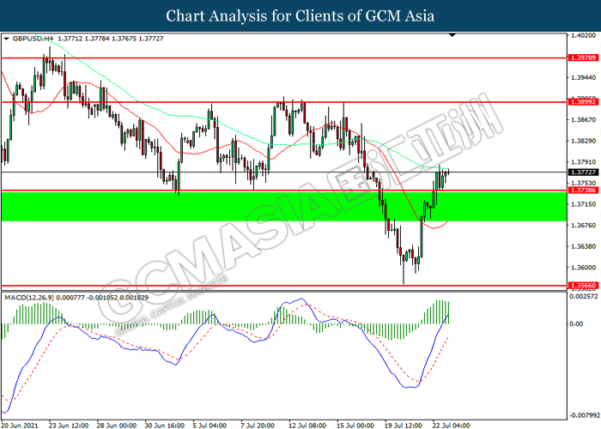Image resolution: width=601 pixels, height=429 pixels.
Task: Click the 1.40200 price axis value
Action: [x=583, y=36]
